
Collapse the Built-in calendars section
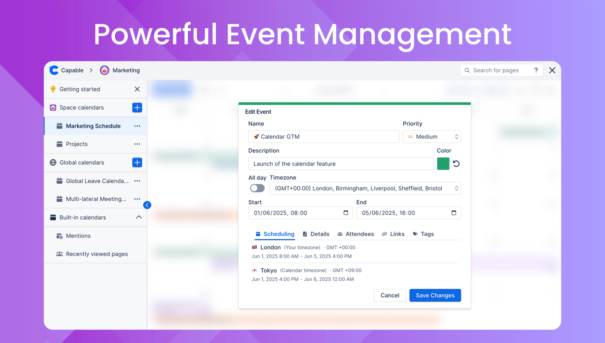point(139,217)
